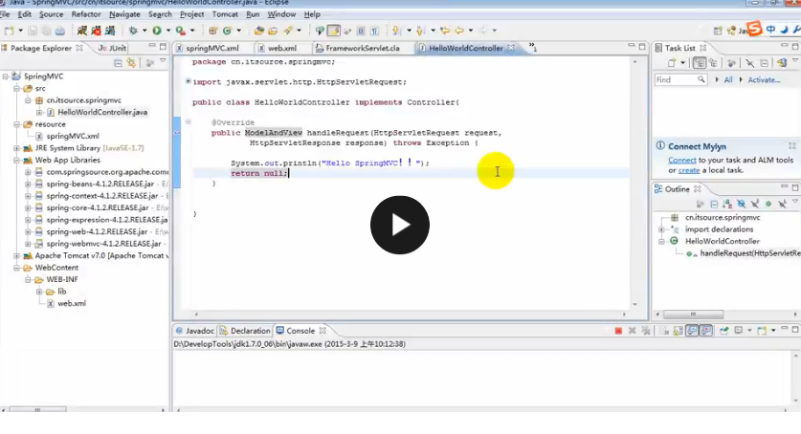Click the Back navigation arrow icon

(459, 31)
